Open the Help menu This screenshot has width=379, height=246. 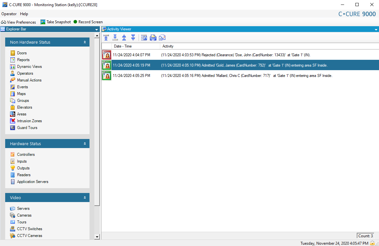24,14
